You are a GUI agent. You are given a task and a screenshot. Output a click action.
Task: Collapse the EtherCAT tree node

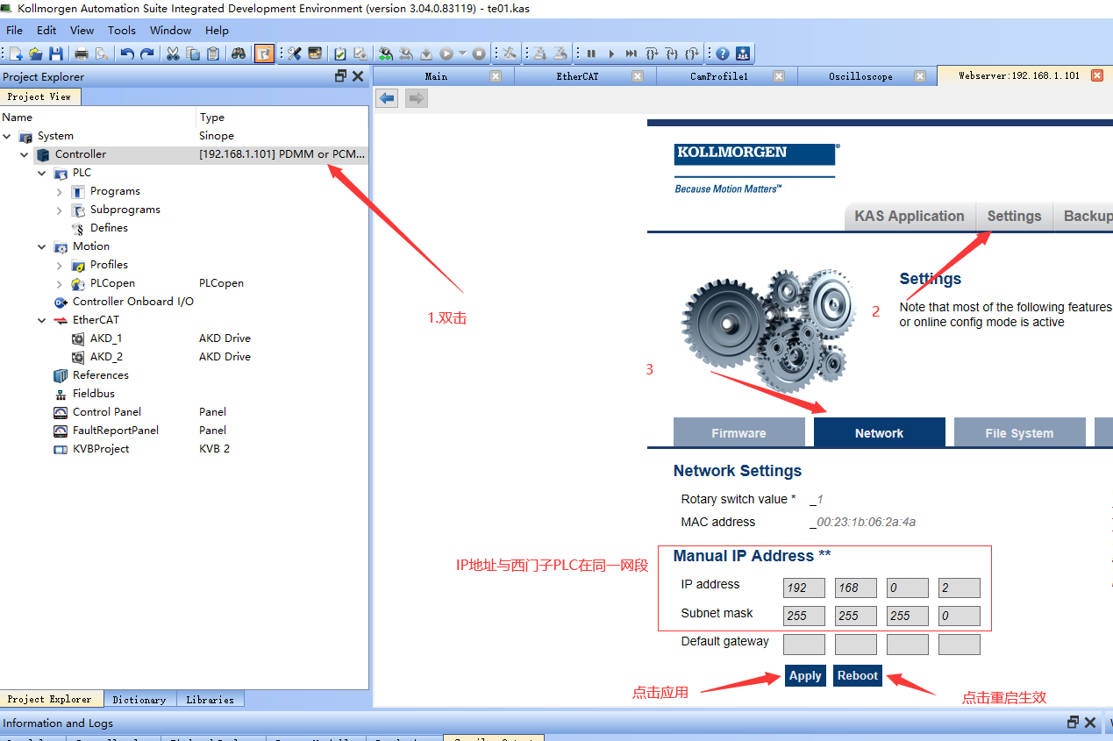click(x=42, y=320)
